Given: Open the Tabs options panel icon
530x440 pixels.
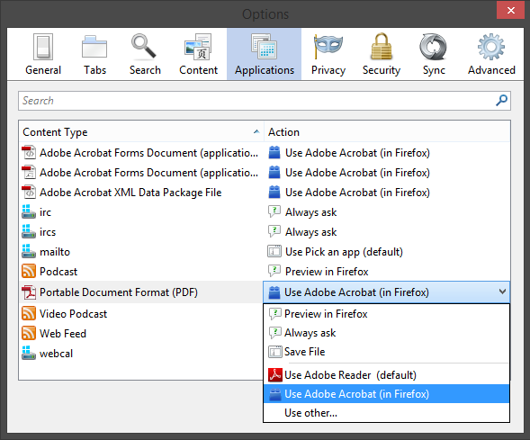Looking at the screenshot, I should coord(94,47).
